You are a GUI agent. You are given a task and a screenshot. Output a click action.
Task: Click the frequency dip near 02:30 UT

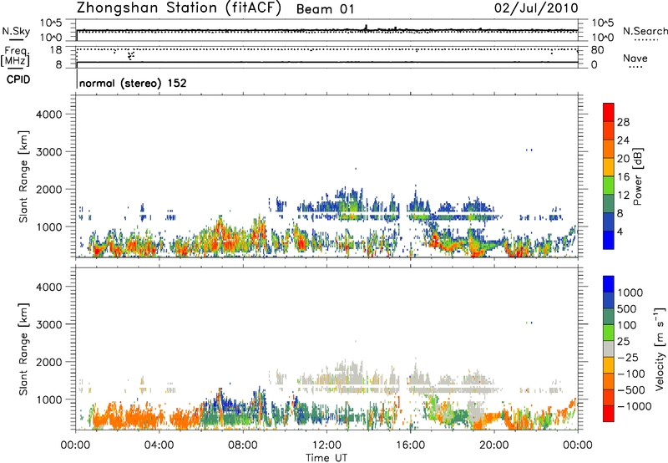(x=131, y=55)
